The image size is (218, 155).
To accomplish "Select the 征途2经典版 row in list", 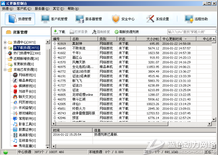I will (x=81, y=76).
